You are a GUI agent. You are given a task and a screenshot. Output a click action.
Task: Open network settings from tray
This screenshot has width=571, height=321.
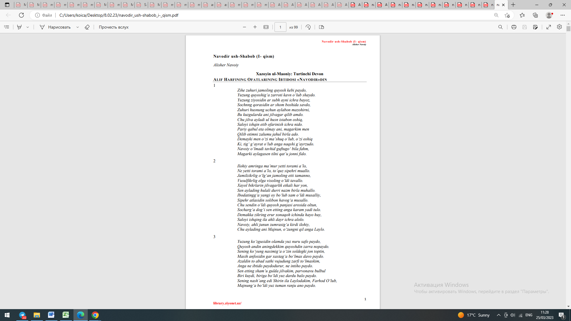521,315
